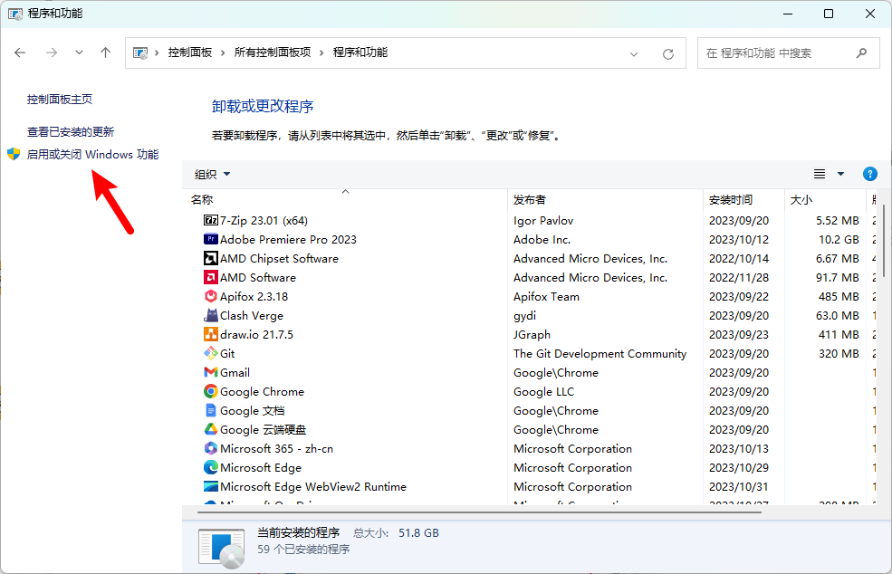Refresh the 程序和功能 list
The width and height of the screenshot is (892, 574).
pyautogui.click(x=668, y=53)
